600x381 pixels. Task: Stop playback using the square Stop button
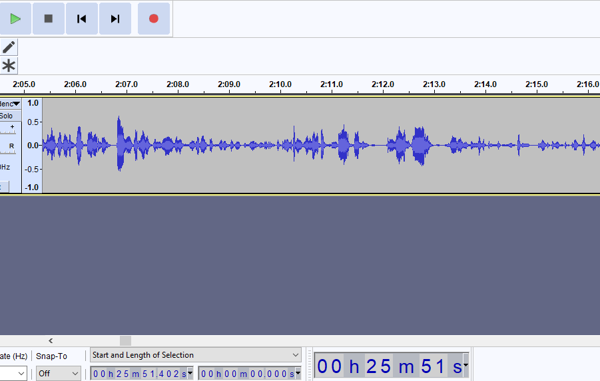coord(48,19)
